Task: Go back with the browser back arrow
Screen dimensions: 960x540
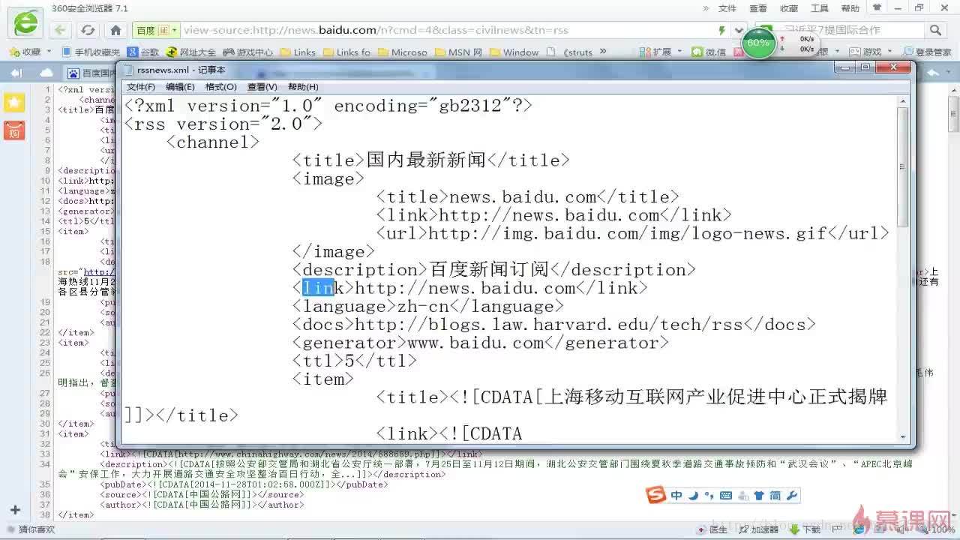Action: [x=60, y=30]
